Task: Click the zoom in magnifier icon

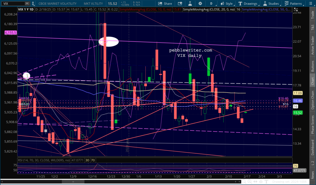Action: click(249, 182)
